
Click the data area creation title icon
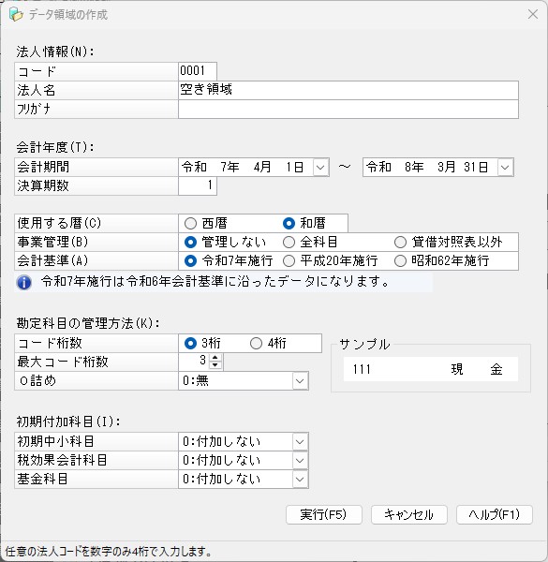[16, 15]
